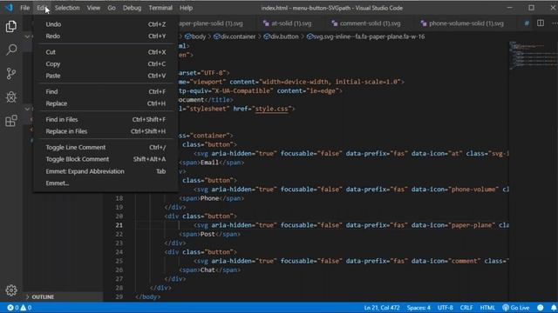558x313 pixels.
Task: Open the Manage settings gear
Action: (11, 290)
